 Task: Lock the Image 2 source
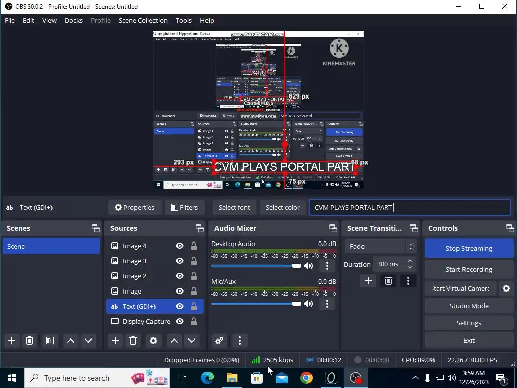tap(194, 276)
